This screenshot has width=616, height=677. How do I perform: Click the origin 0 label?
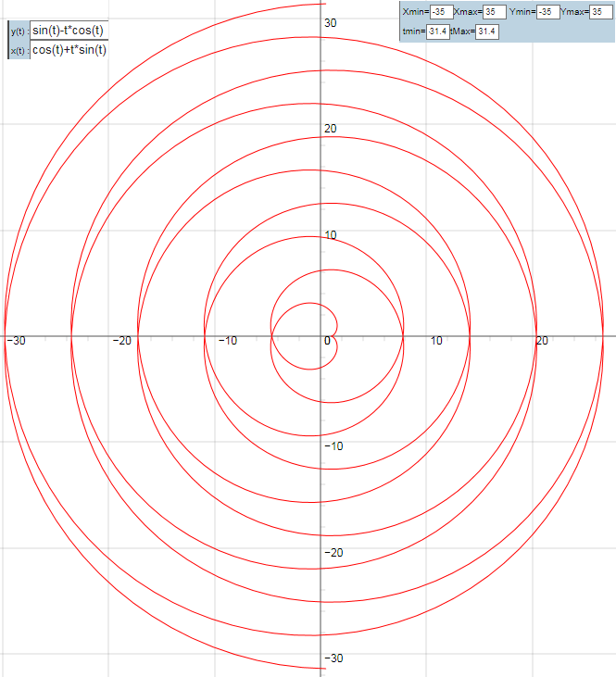point(326,342)
